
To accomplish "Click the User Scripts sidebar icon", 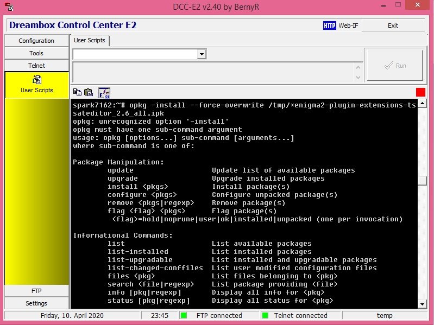I will coord(37,80).
